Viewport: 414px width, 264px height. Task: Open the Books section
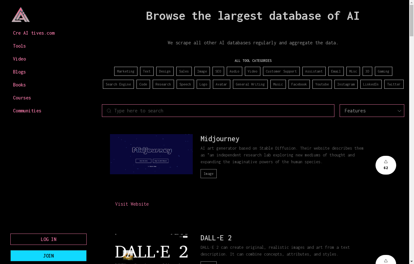19,85
